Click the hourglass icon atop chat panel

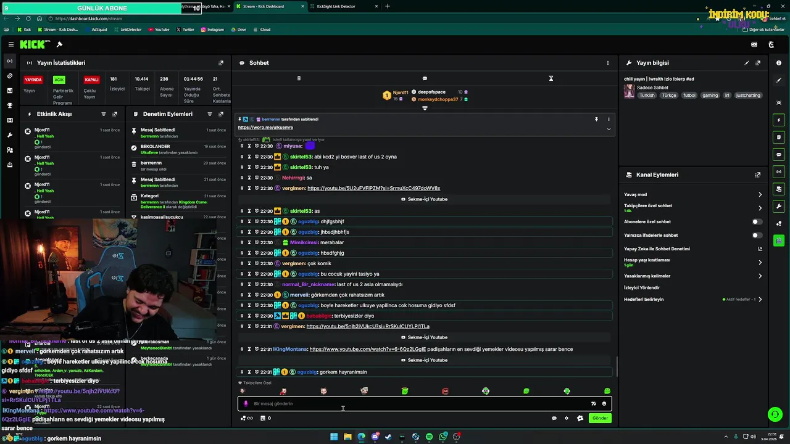coord(551,78)
